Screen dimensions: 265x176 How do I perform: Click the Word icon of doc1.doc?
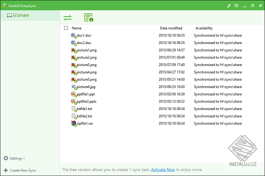pyautogui.click(x=74, y=36)
